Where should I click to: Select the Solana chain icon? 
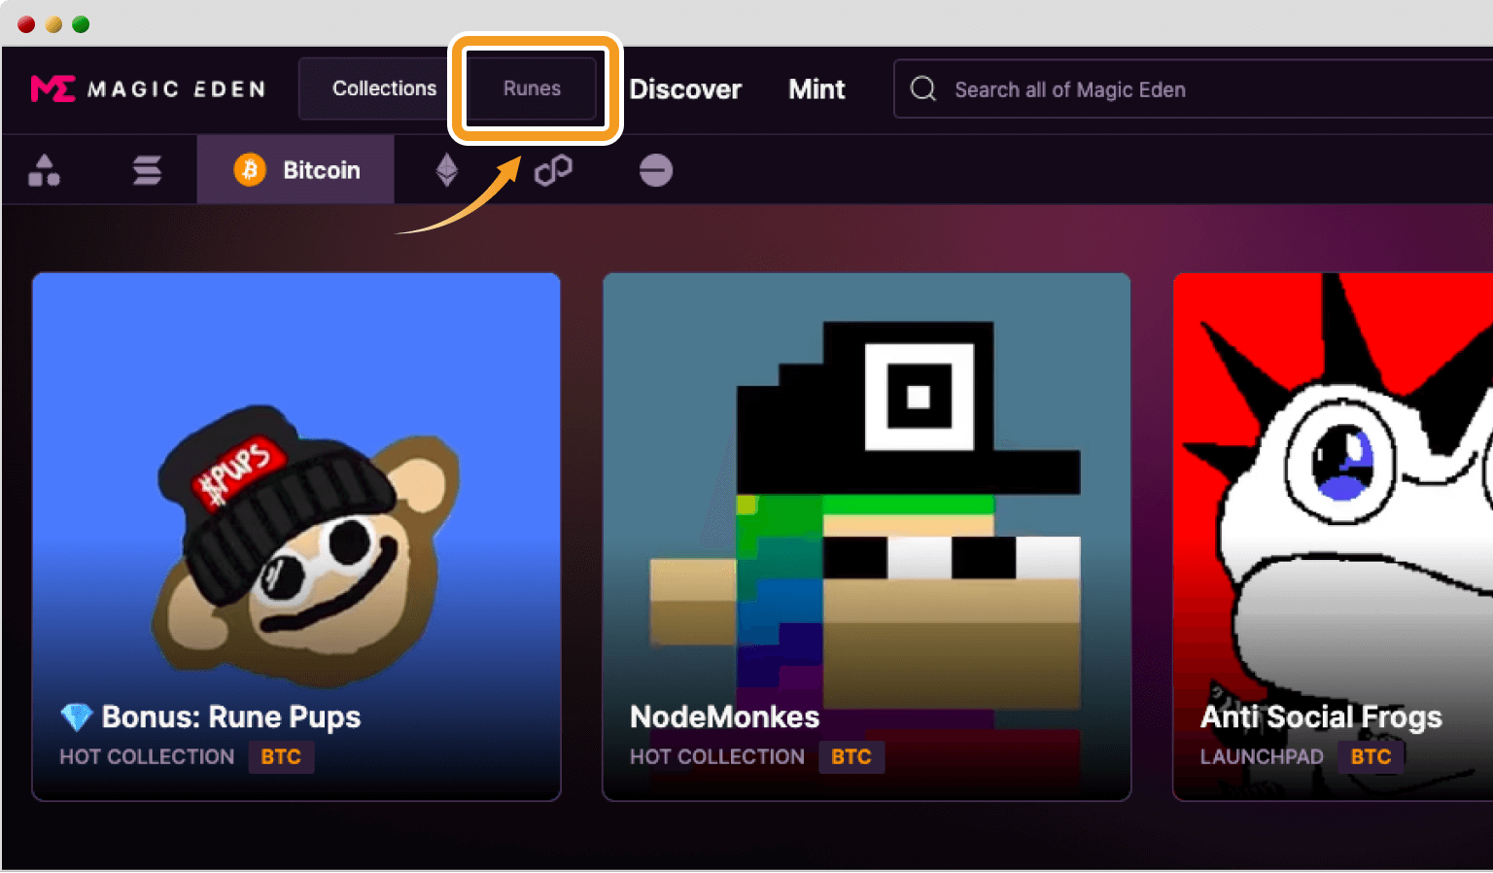coord(147,170)
